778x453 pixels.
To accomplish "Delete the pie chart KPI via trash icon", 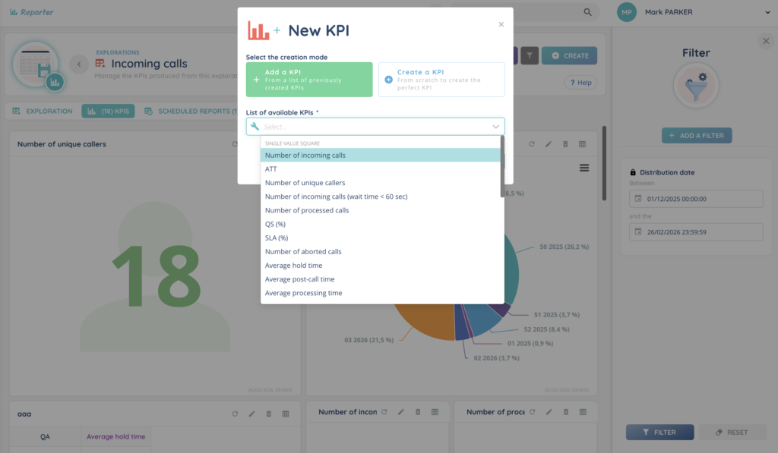I will pyautogui.click(x=565, y=144).
